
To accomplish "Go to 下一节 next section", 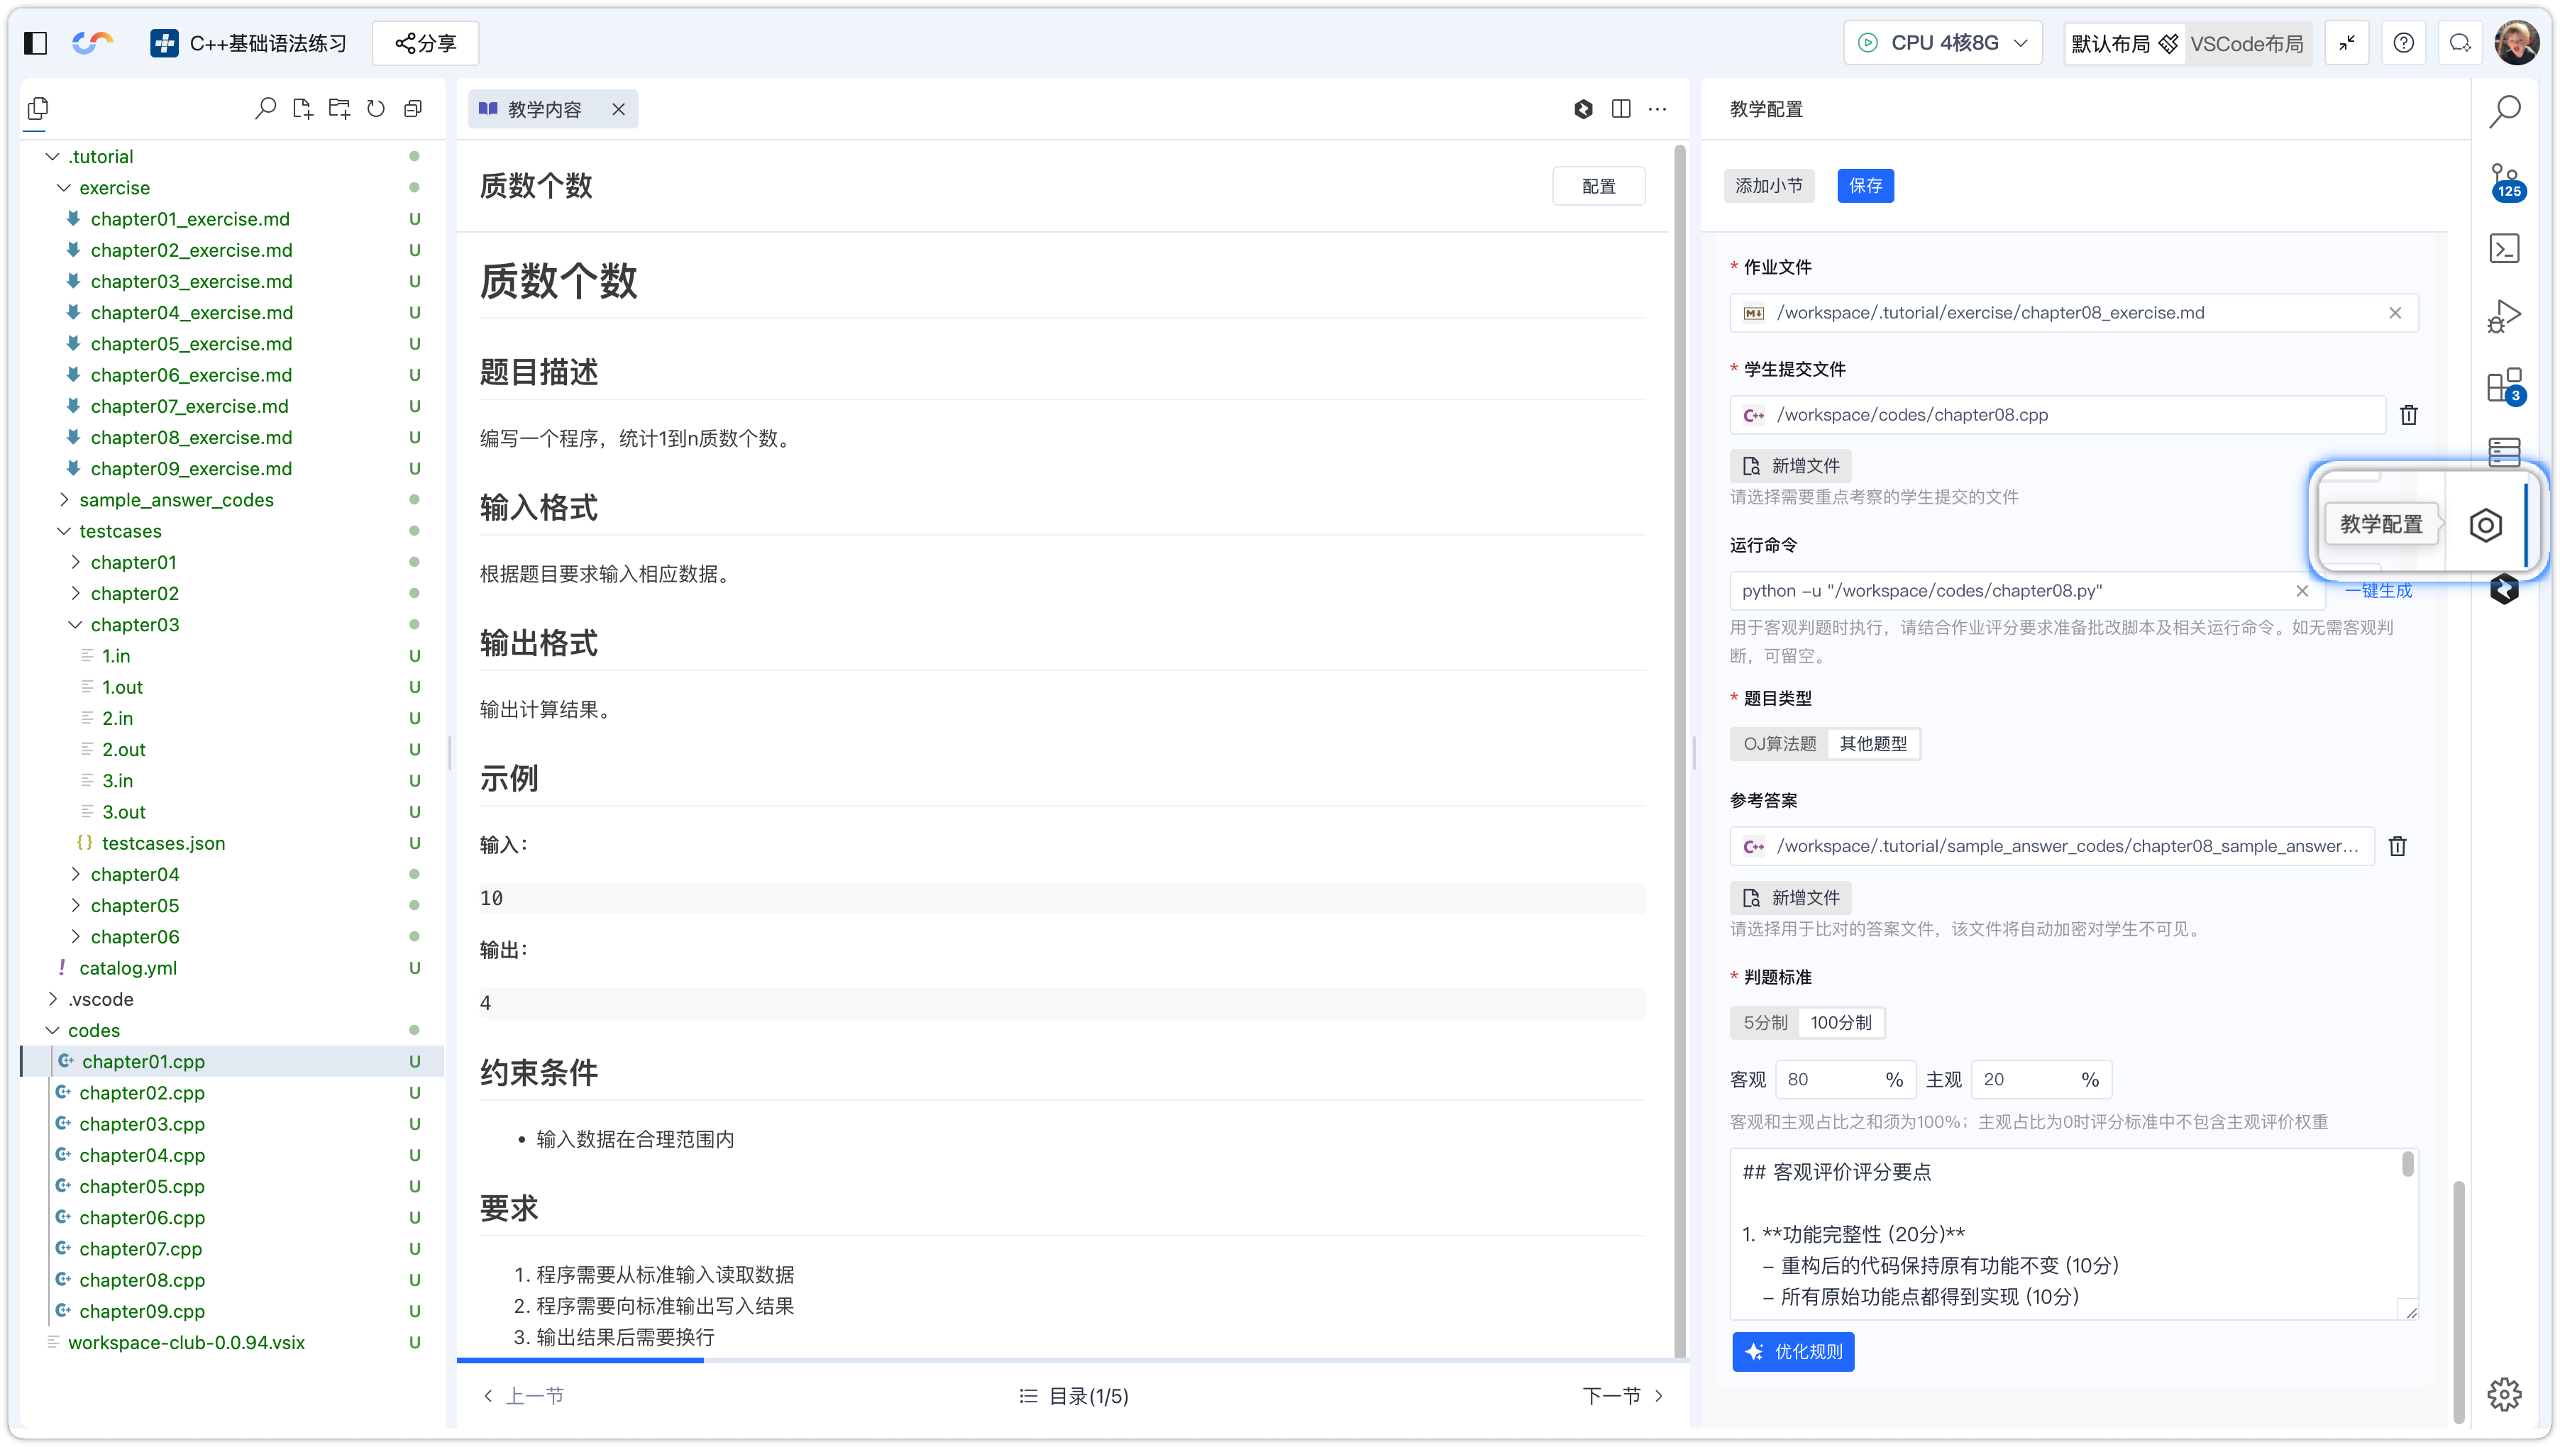I will [x=1623, y=1397].
